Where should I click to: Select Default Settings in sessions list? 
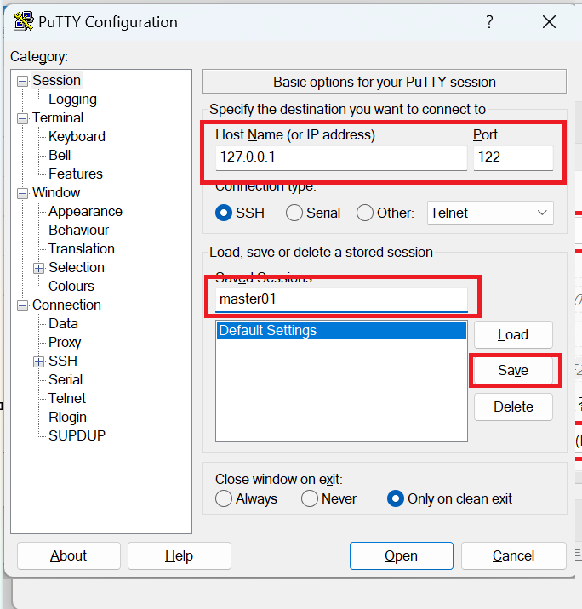point(341,331)
